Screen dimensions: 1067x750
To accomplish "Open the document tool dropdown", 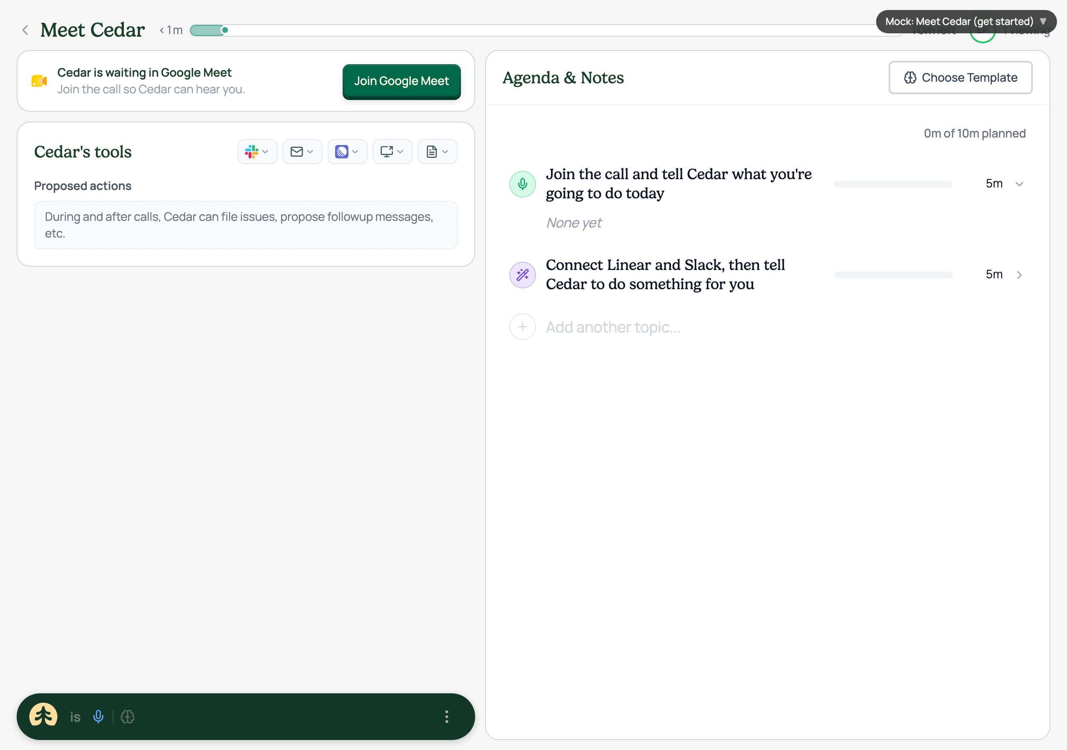I will point(437,152).
